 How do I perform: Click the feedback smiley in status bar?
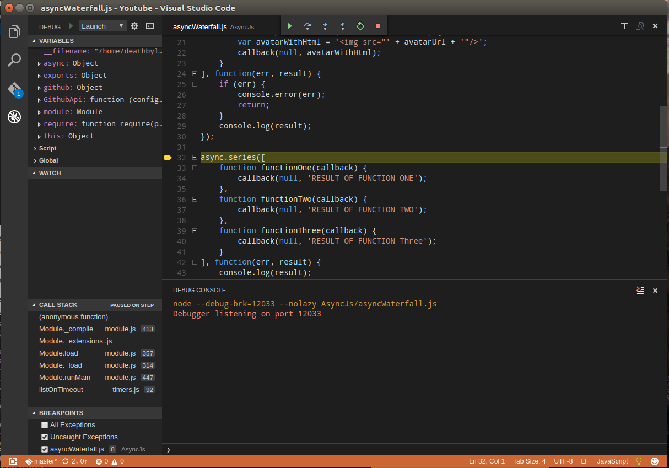coord(655,461)
